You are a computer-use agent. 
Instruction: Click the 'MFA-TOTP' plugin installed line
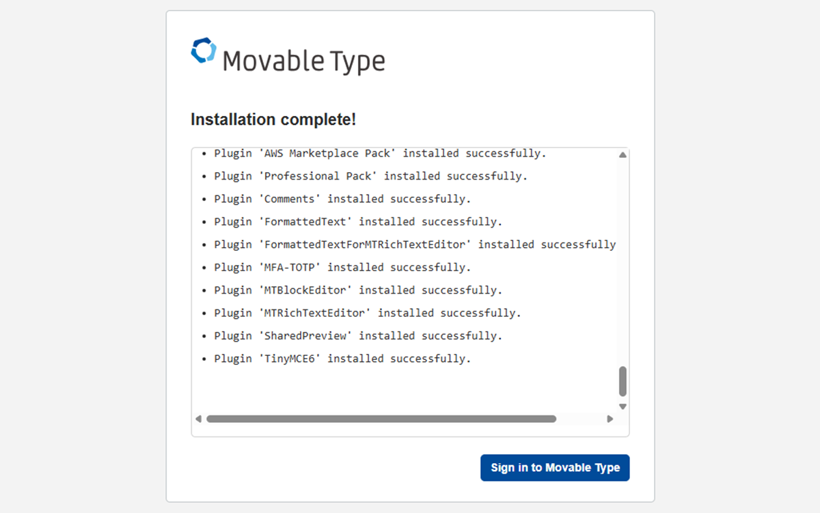[342, 267]
